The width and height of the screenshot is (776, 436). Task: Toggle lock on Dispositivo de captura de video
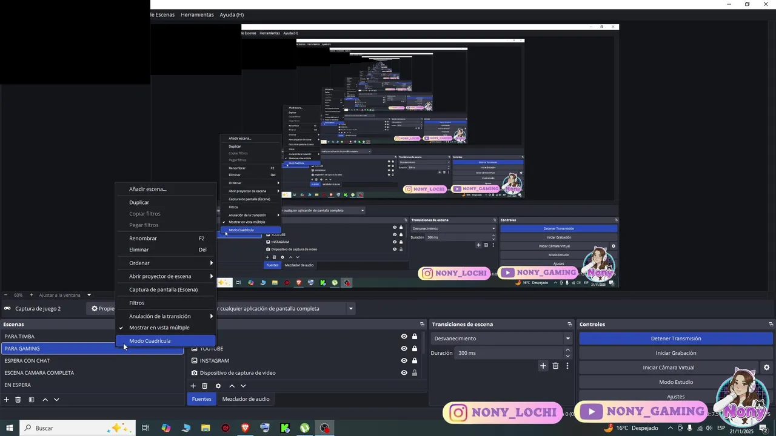click(415, 373)
